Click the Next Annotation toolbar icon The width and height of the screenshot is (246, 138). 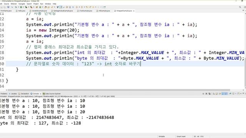[77, 7]
